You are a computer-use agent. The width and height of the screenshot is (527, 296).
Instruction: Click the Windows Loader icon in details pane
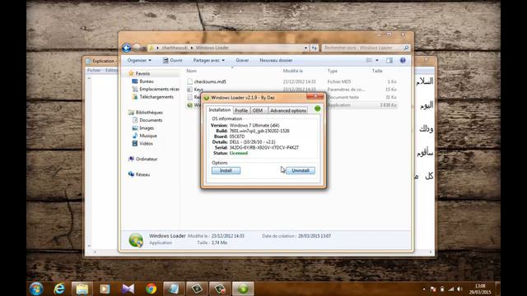(x=136, y=239)
